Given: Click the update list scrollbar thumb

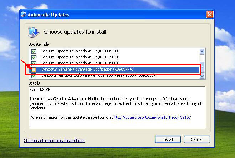Looking at the screenshot, I should click(202, 67).
